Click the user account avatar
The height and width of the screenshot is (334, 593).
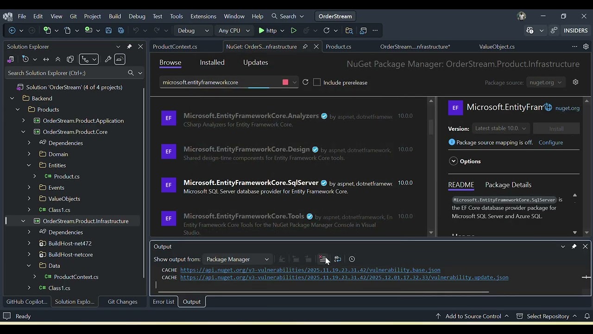coord(522,16)
